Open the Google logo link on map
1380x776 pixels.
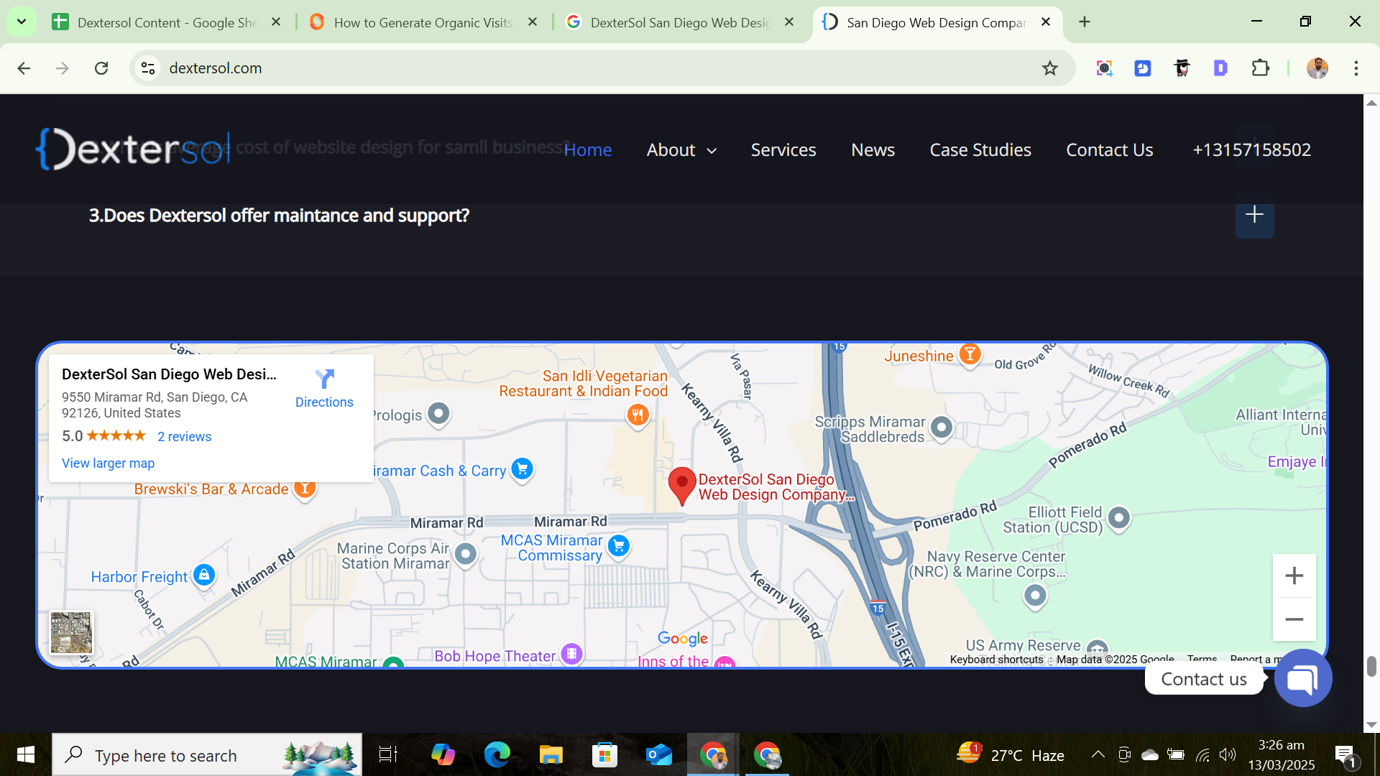[682, 638]
